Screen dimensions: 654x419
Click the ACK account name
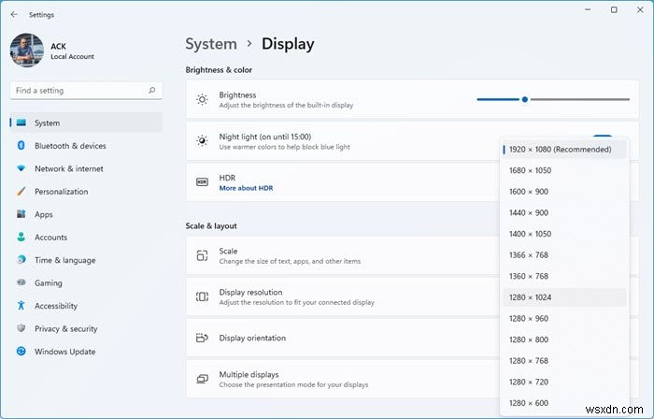tap(58, 46)
